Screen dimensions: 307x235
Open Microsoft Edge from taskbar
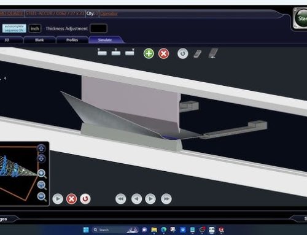pyautogui.click(x=163, y=230)
